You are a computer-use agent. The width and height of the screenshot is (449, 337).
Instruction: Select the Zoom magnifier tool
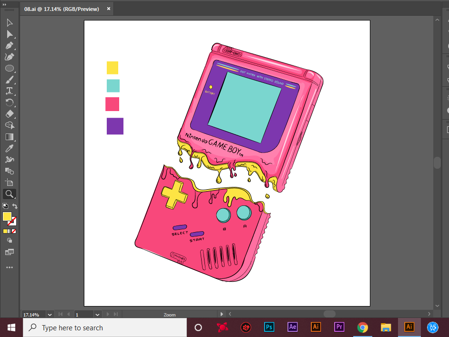coord(10,194)
